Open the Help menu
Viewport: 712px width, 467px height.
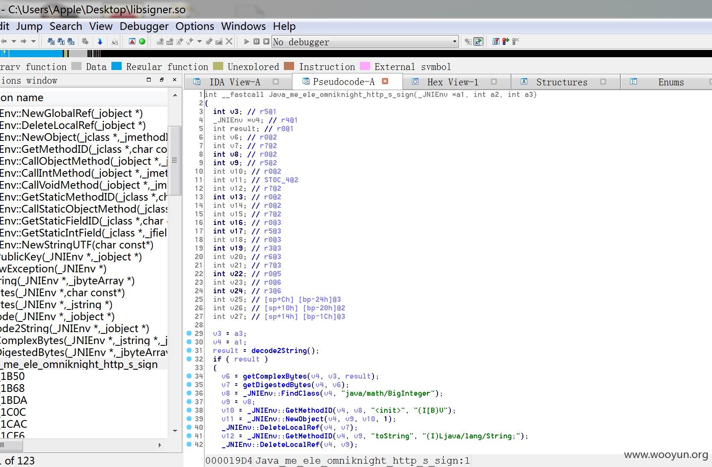tap(284, 26)
